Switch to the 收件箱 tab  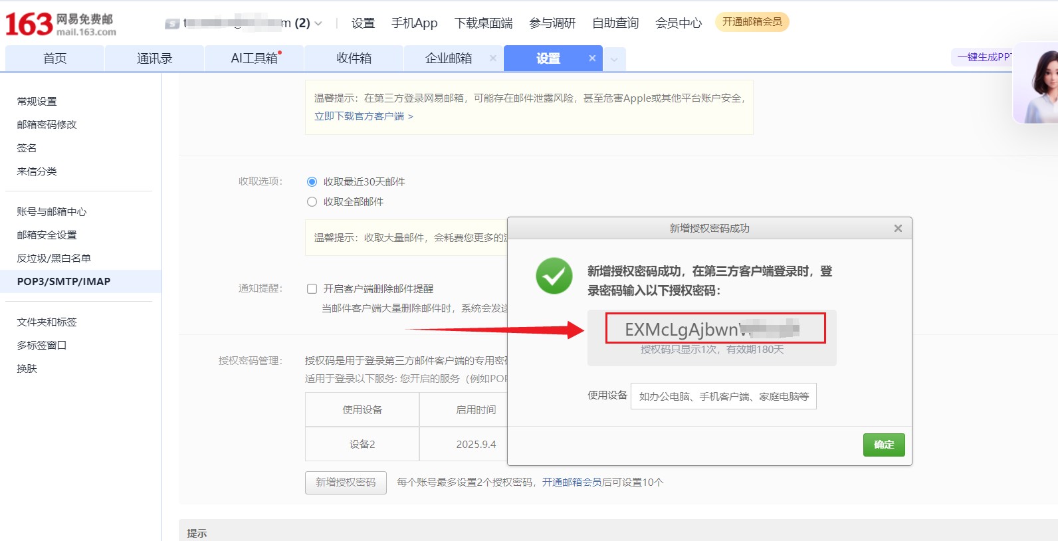[354, 58]
